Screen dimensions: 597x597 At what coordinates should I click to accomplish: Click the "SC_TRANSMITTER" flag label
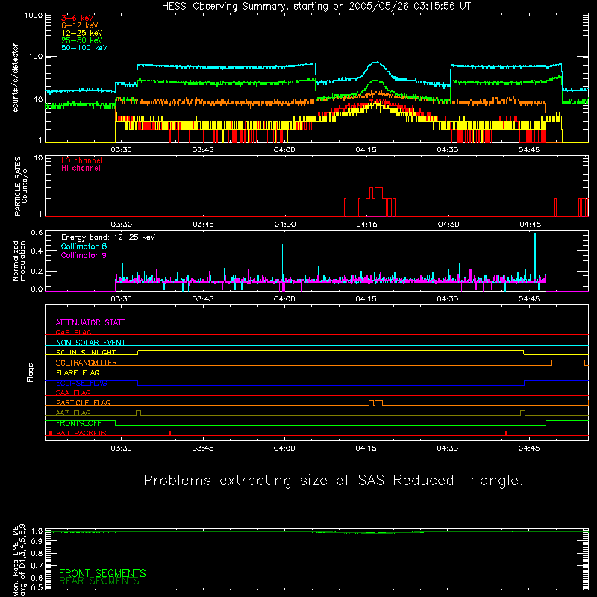point(87,363)
